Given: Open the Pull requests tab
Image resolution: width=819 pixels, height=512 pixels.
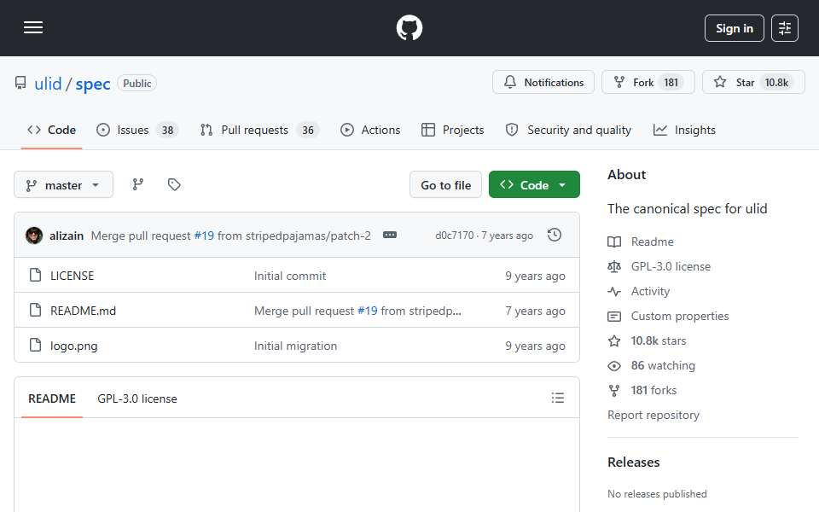Looking at the screenshot, I should [259, 130].
